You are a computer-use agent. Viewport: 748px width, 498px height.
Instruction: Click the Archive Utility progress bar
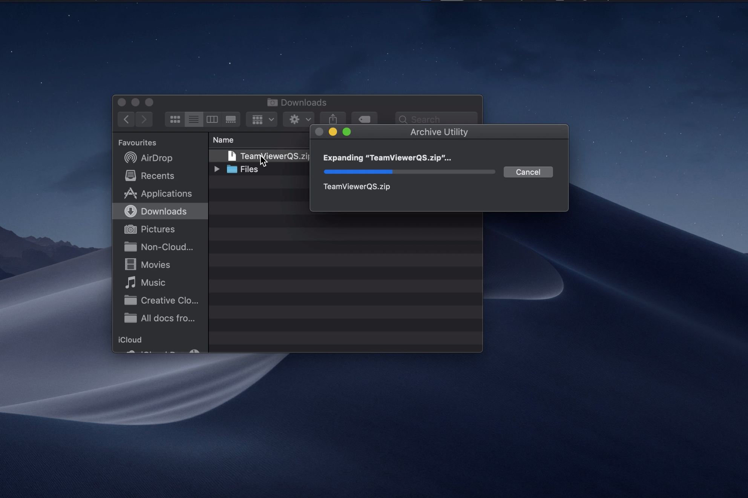409,172
